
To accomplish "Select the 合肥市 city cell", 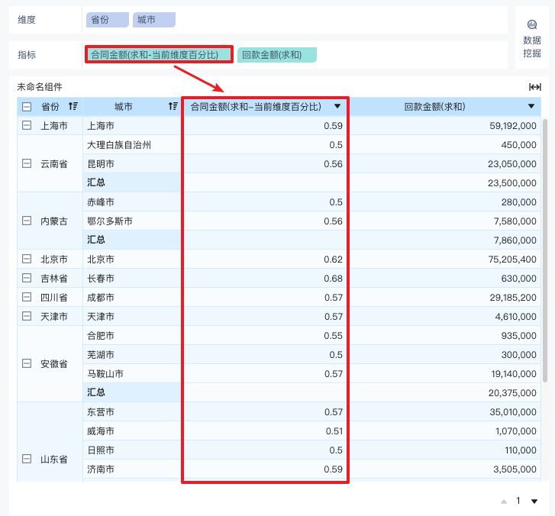I will [132, 336].
